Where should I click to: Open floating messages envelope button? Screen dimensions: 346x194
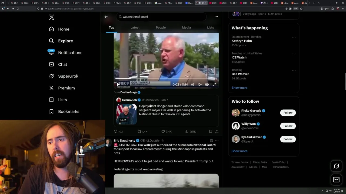coord(336,180)
